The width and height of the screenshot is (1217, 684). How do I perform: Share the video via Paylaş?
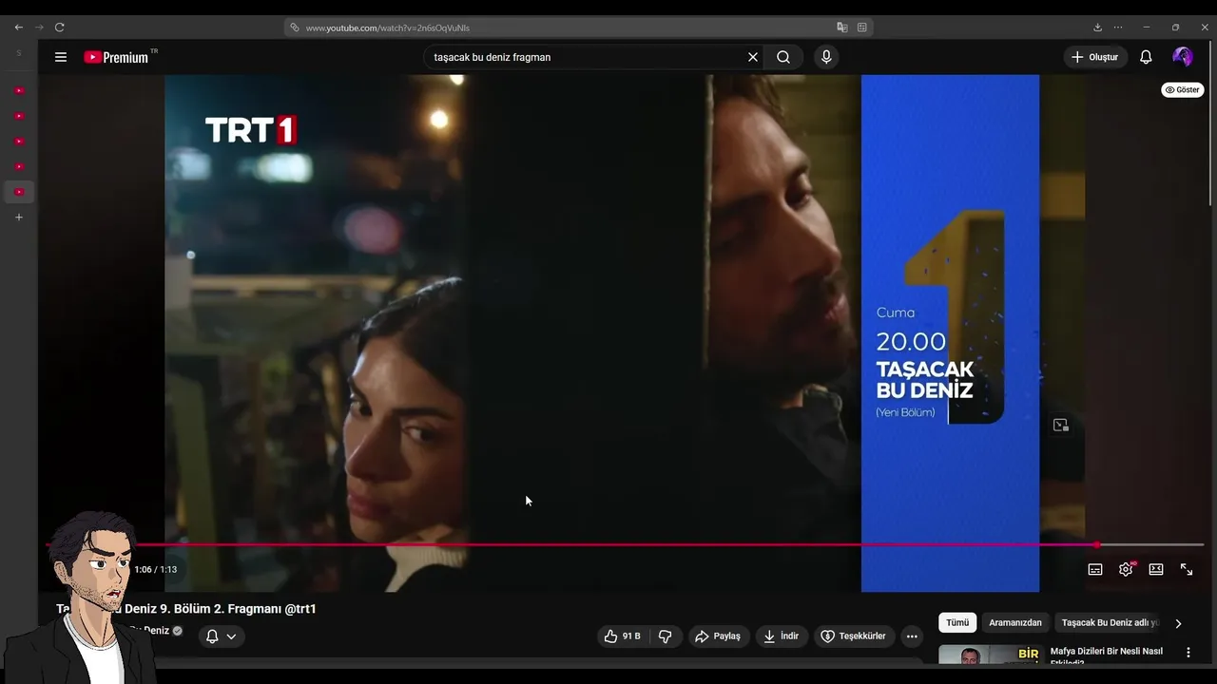(x=718, y=636)
